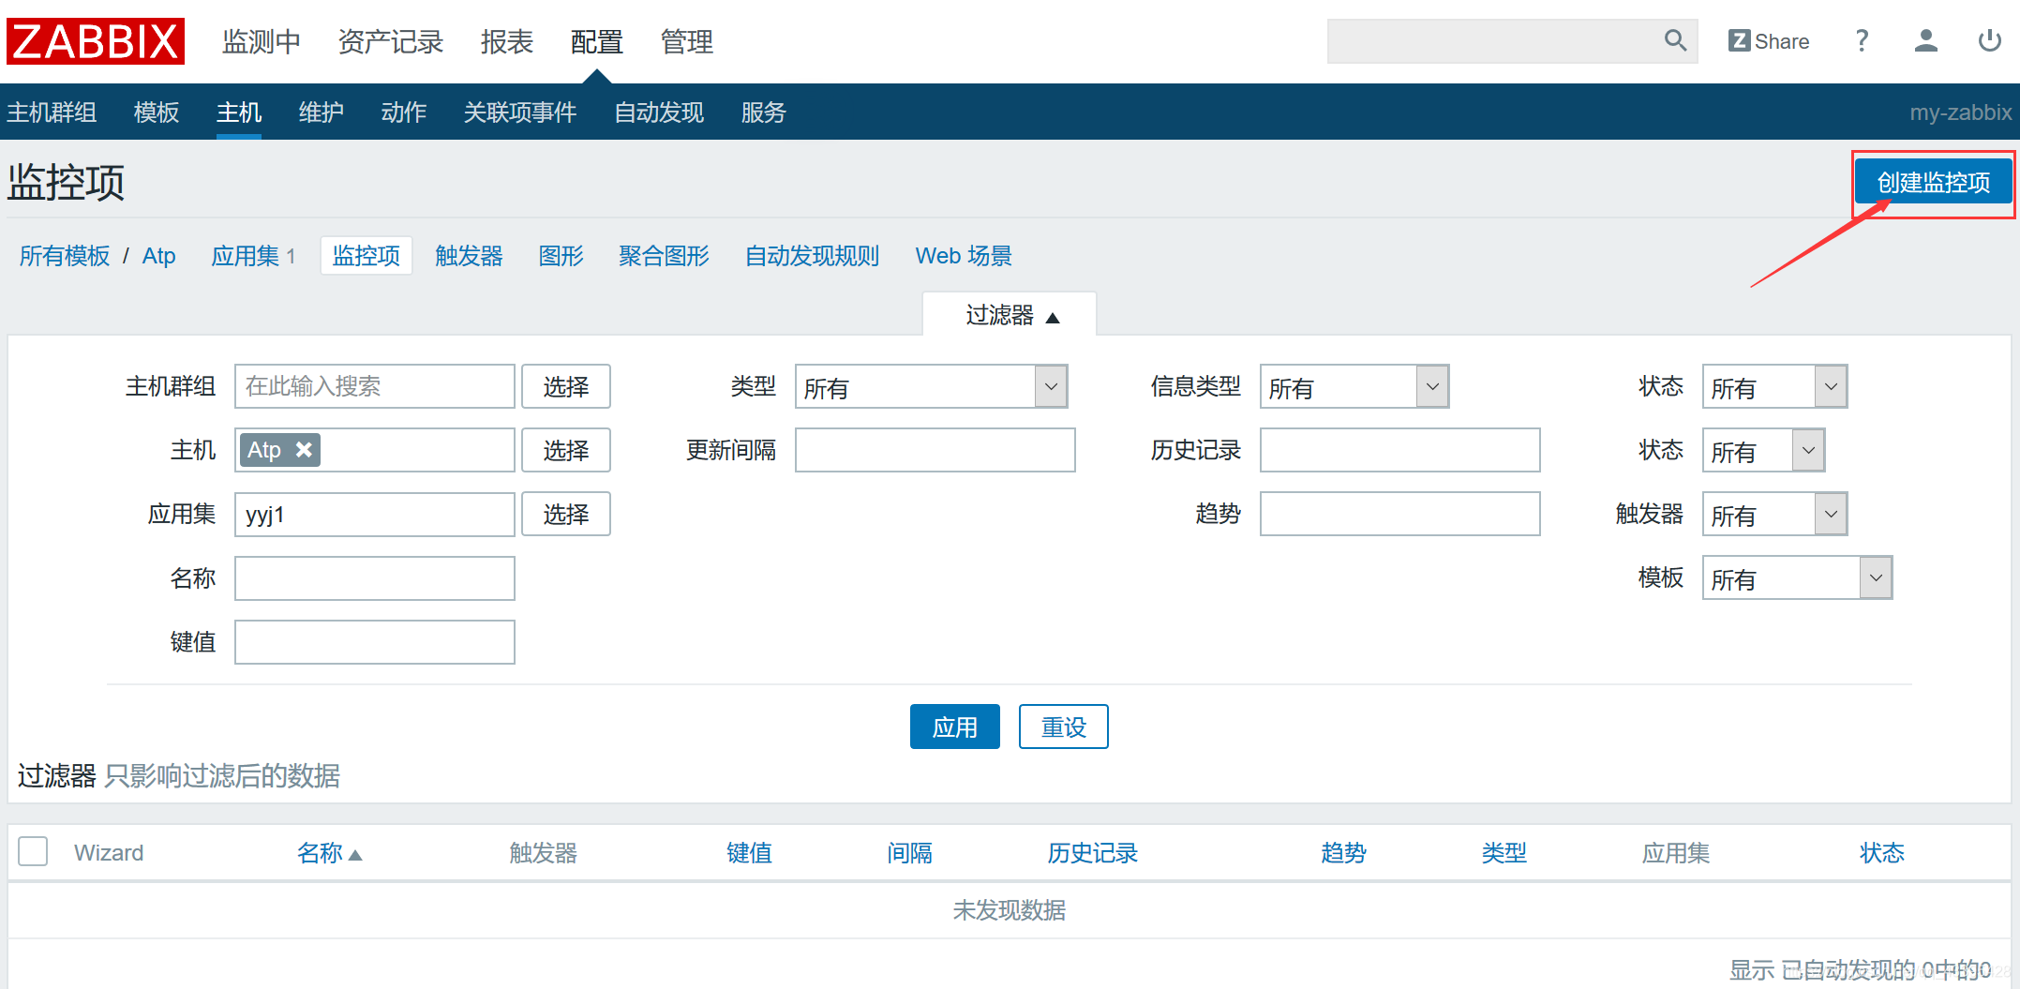Image resolution: width=2020 pixels, height=989 pixels.
Task: Focus the 历史记录 input field
Action: (1400, 450)
